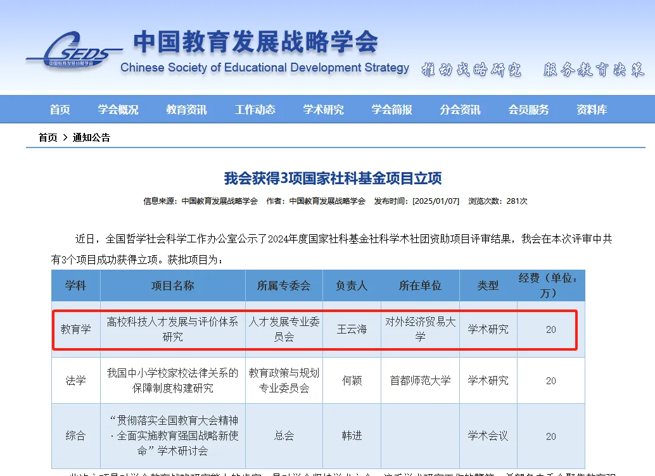
Task: Open the 首页 navigation menu item
Action: coord(60,110)
